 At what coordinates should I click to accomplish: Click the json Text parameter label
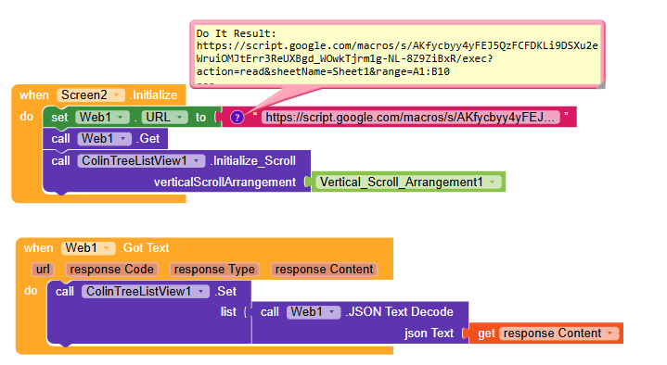[x=429, y=334]
